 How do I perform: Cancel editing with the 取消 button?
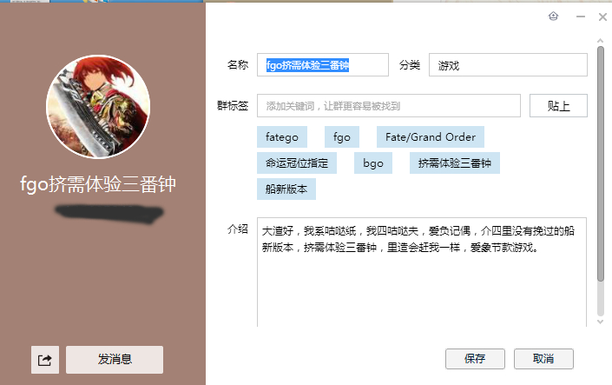543,359
